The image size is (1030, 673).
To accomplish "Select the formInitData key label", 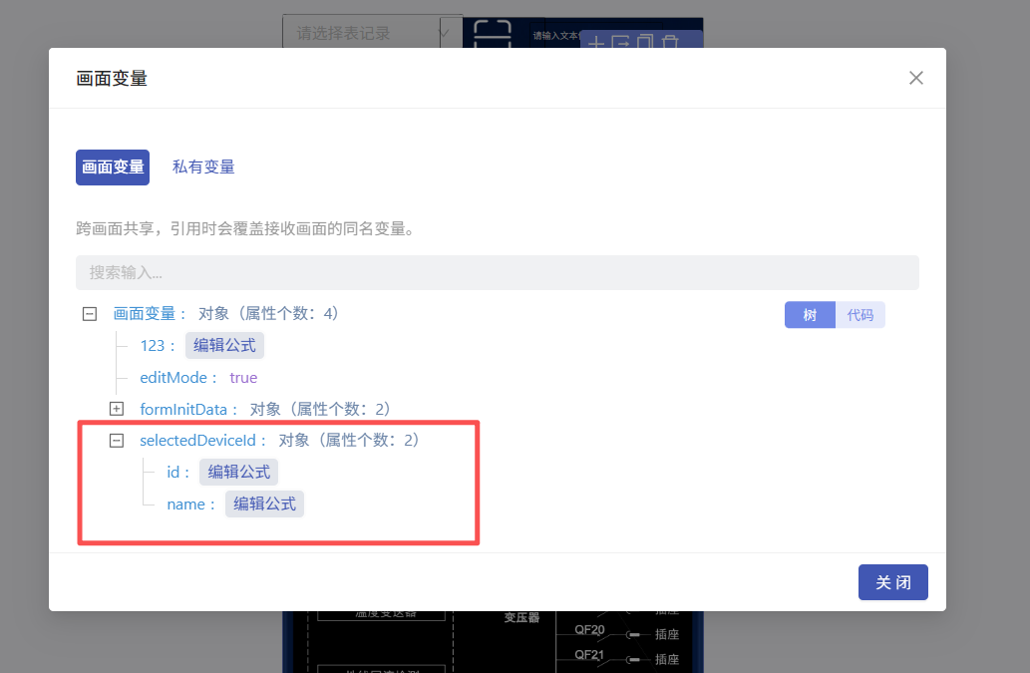I will (186, 409).
